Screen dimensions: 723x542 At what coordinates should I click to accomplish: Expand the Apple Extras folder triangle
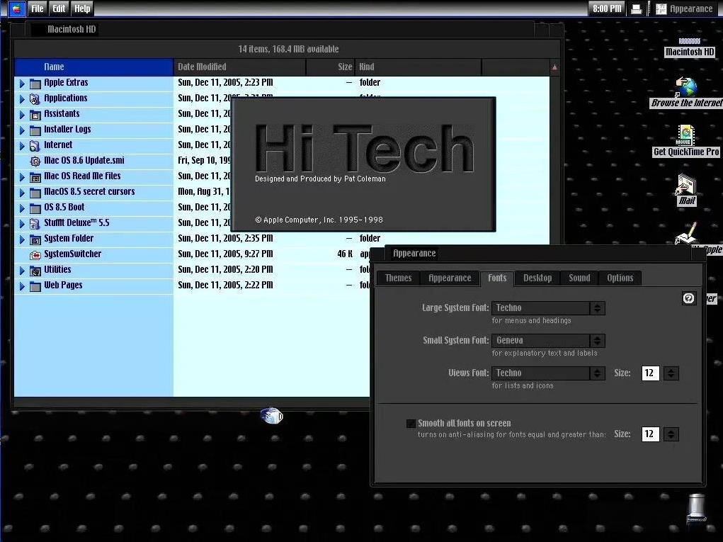22,84
